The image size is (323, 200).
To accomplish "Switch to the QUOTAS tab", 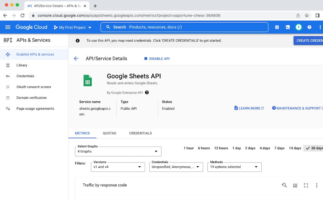I will coord(109,133).
